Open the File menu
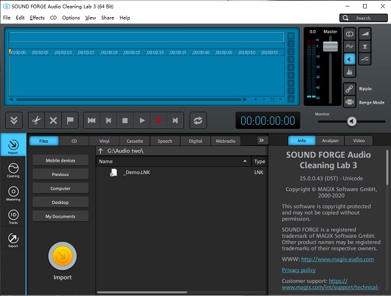The width and height of the screenshot is (391, 296). click(x=7, y=18)
